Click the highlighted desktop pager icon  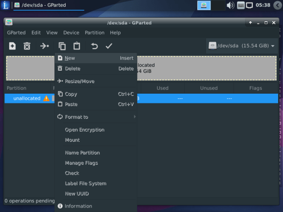(x=204, y=5)
